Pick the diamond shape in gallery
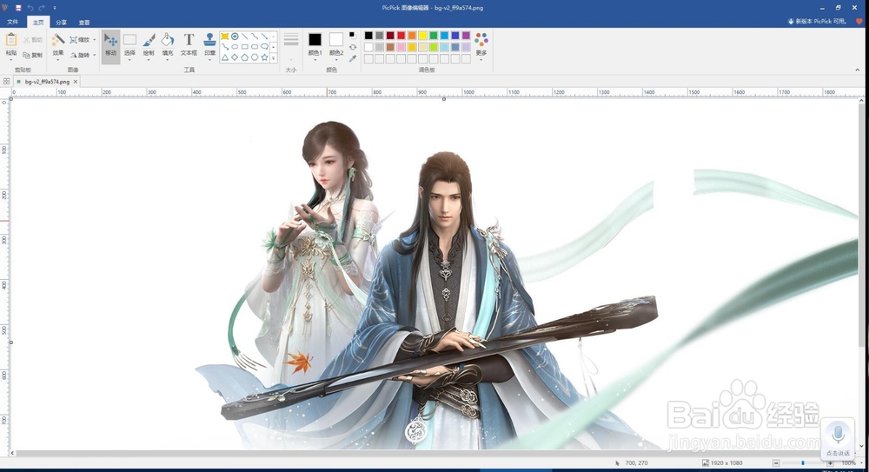 (235, 57)
